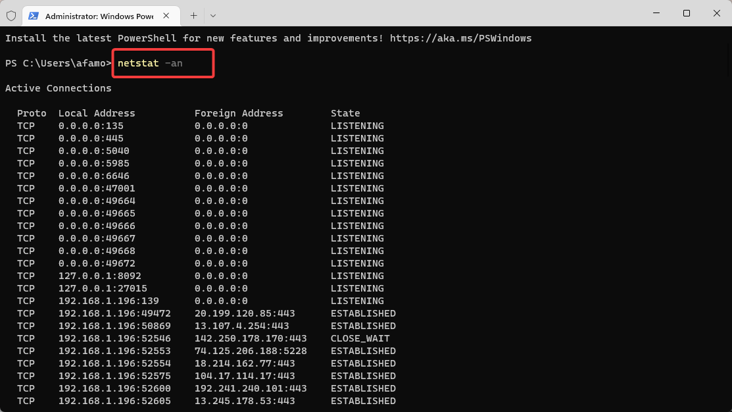The height and width of the screenshot is (412, 732).
Task: Click local address 127.0.0.1:8092
Action: point(99,275)
